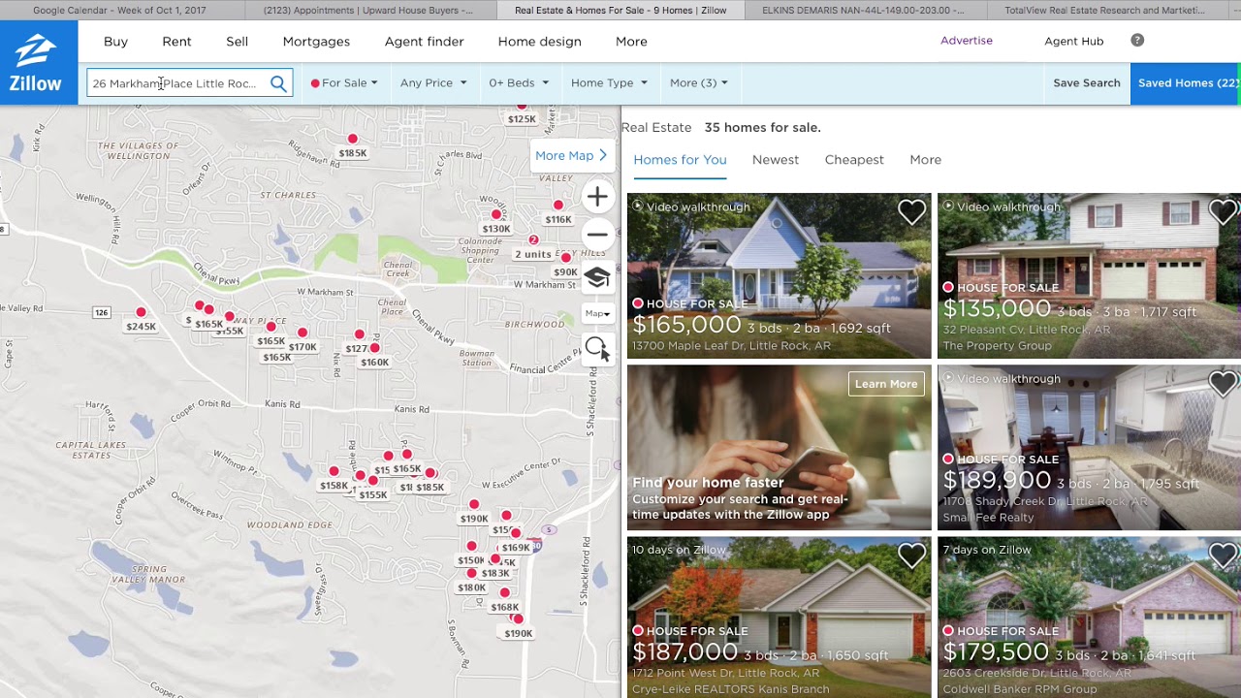Open the help question mark icon

1137,41
